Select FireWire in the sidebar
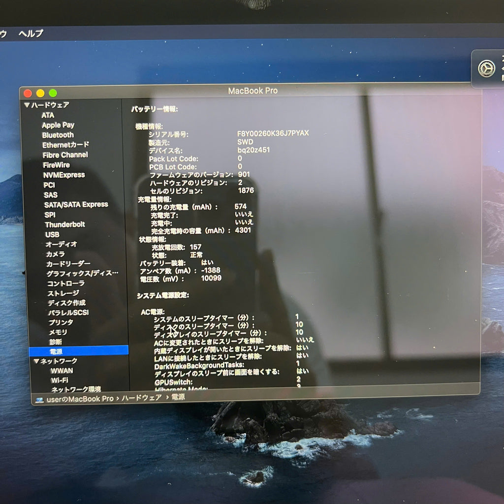 click(x=56, y=165)
